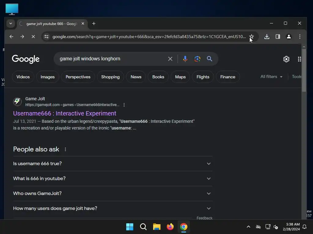Click the browser back arrow
The image size is (313, 234).
(x=11, y=37)
